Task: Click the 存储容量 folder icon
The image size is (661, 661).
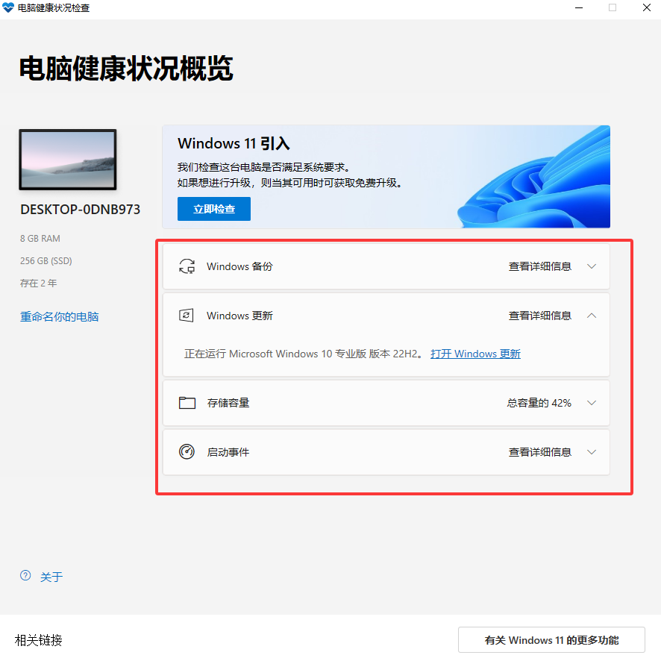Action: (187, 403)
